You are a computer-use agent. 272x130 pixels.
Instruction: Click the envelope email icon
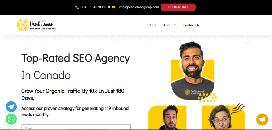click(x=114, y=7)
